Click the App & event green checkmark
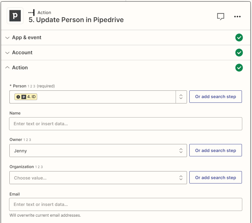 click(x=239, y=38)
